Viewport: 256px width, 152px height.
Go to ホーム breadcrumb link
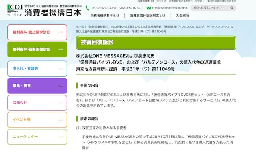point(80,27)
